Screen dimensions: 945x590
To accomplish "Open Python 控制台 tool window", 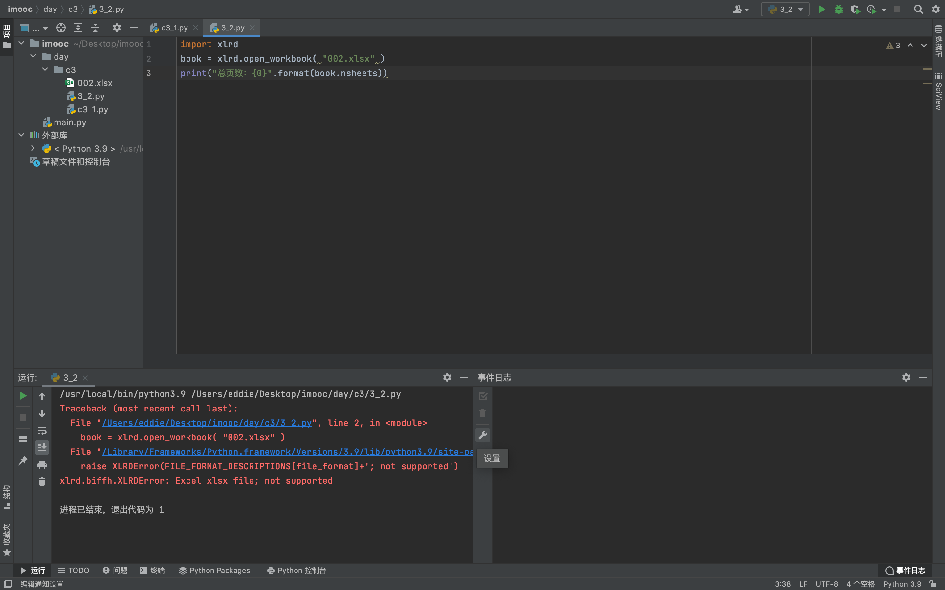I will coord(297,571).
